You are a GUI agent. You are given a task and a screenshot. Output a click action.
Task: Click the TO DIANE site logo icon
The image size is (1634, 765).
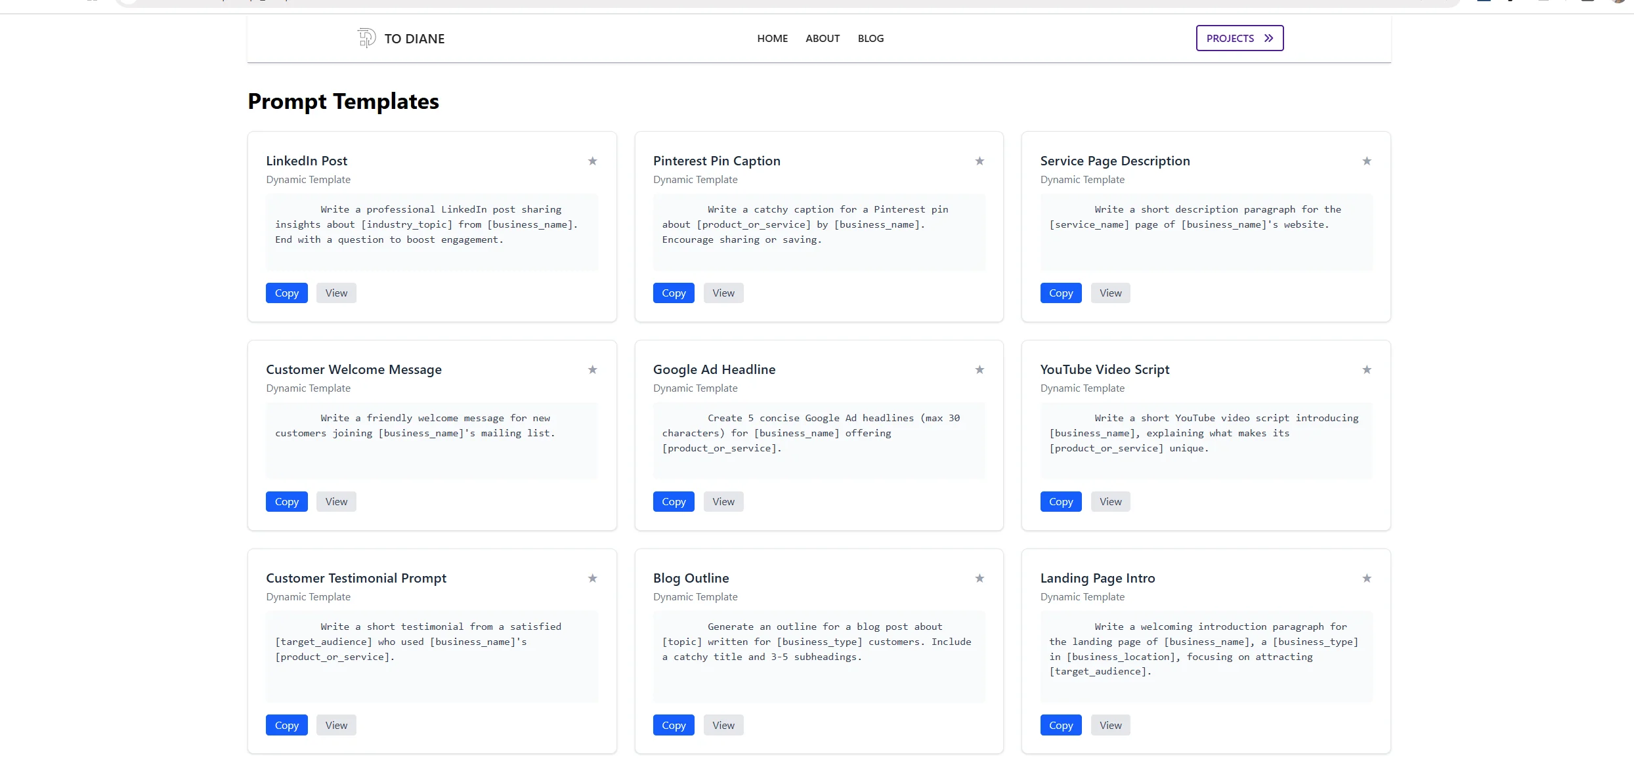pyautogui.click(x=366, y=38)
